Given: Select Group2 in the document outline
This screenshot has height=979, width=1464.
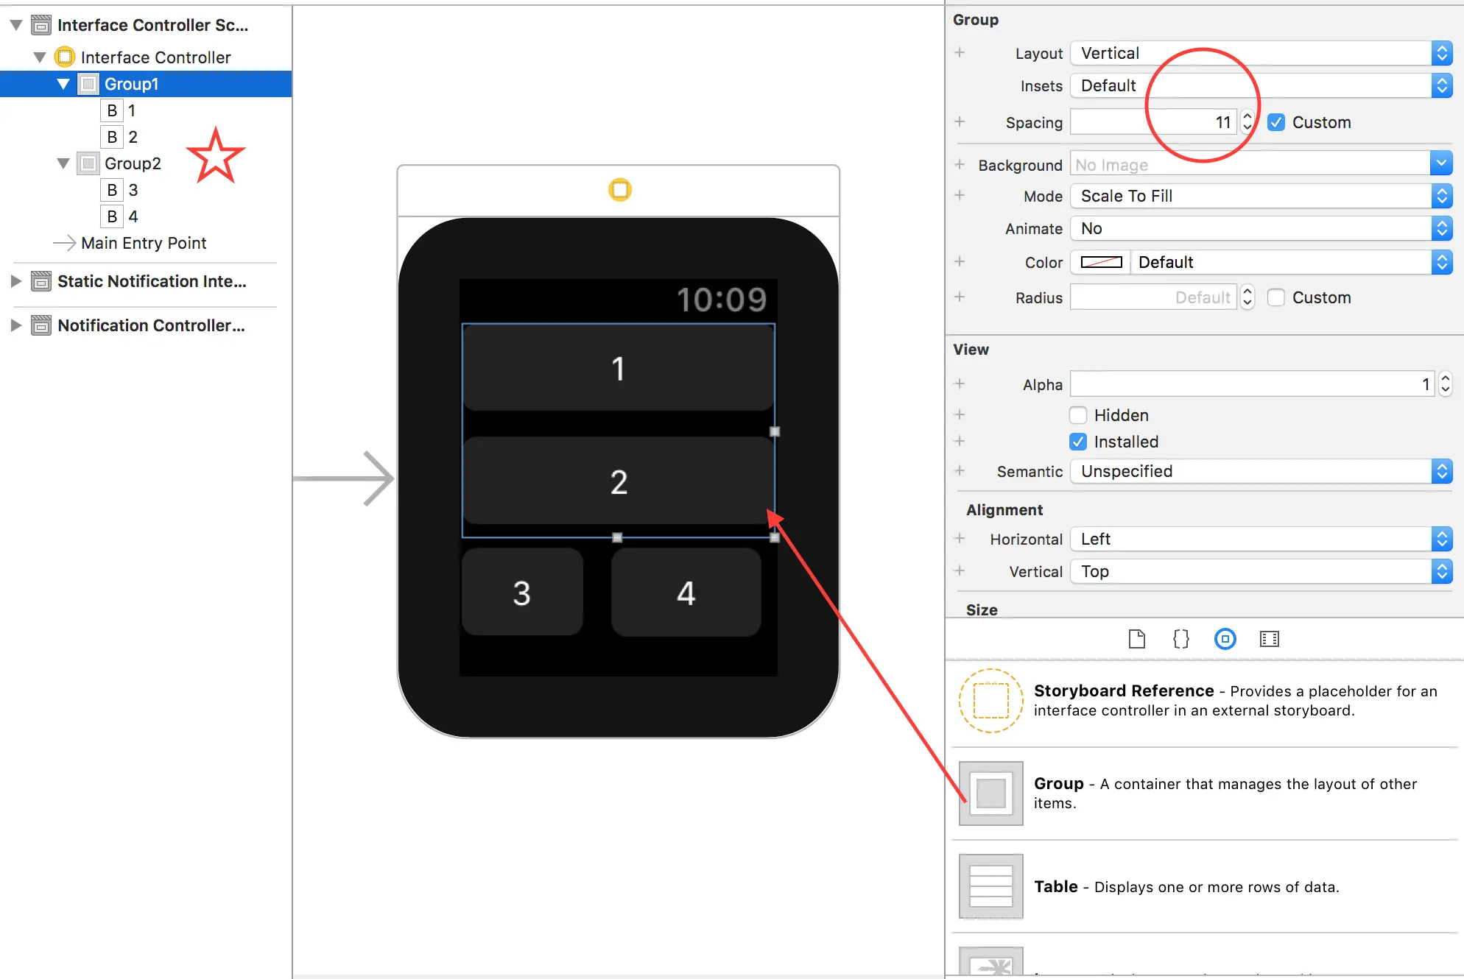Looking at the screenshot, I should 133,163.
